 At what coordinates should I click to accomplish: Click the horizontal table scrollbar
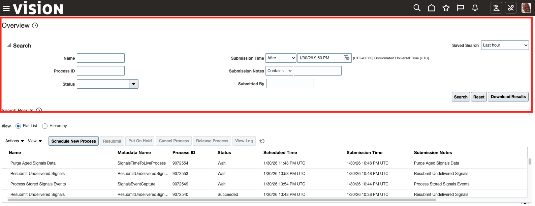[x=222, y=200]
